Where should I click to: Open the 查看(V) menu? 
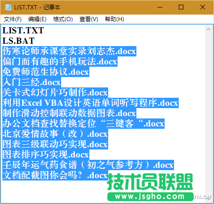tap(89, 19)
